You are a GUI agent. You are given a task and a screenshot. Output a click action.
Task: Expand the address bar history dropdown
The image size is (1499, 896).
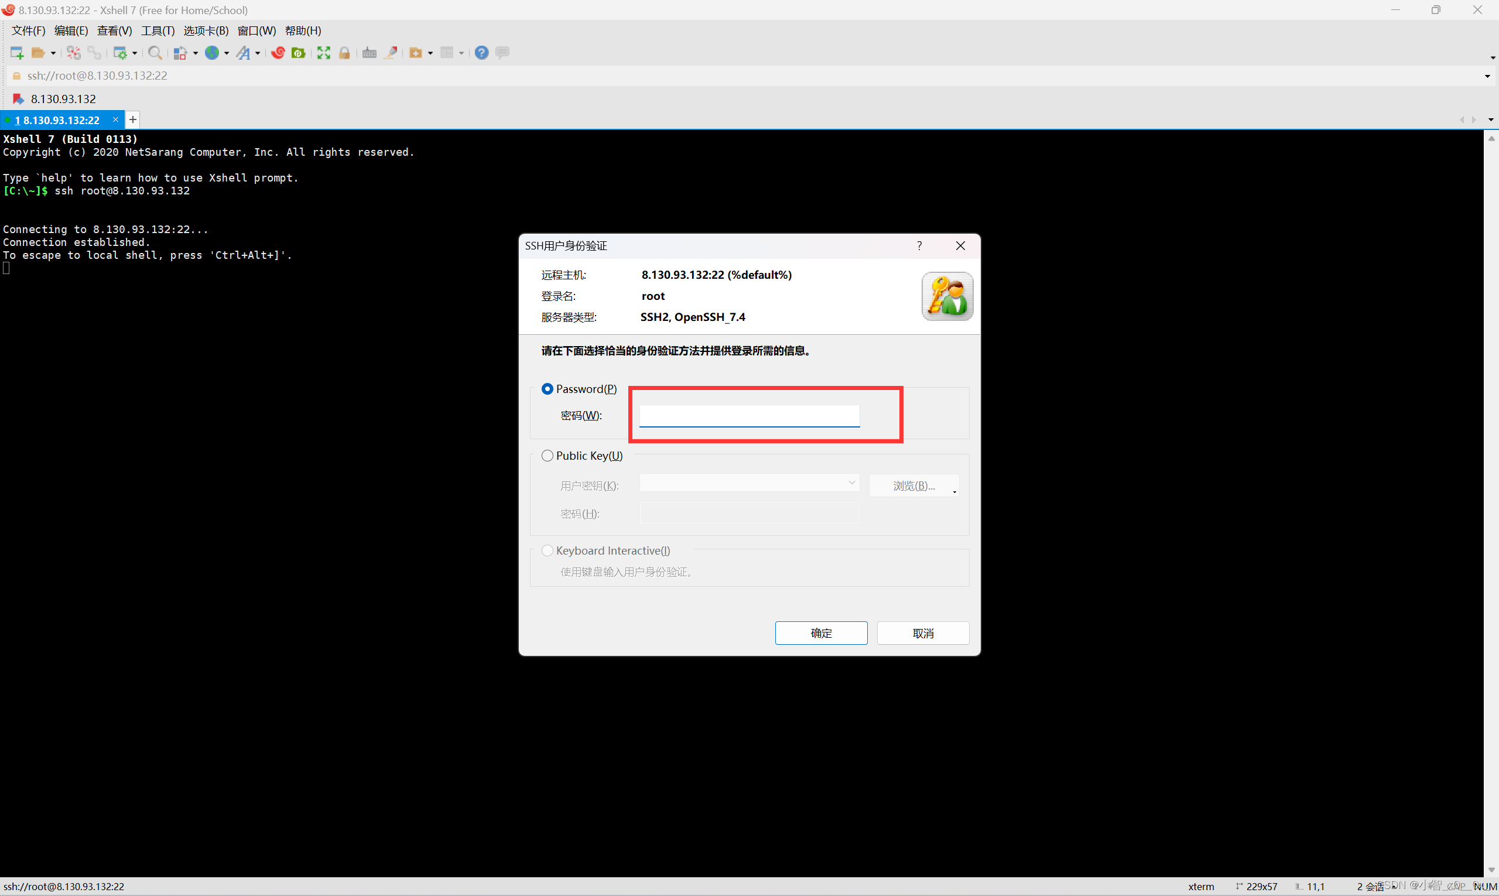(x=1487, y=76)
